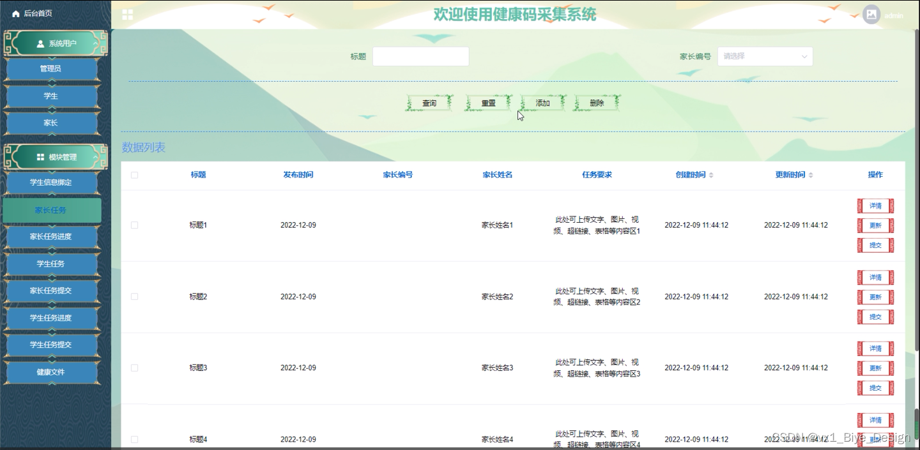Viewport: 920px width, 450px height.
Task: Sort by 创建时间 arrow icon
Action: tap(711, 175)
